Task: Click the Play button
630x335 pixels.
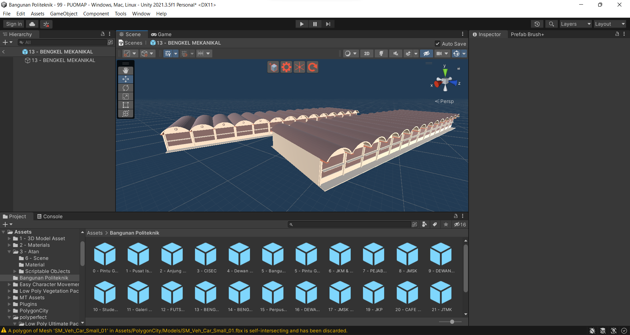Action: click(x=302, y=24)
